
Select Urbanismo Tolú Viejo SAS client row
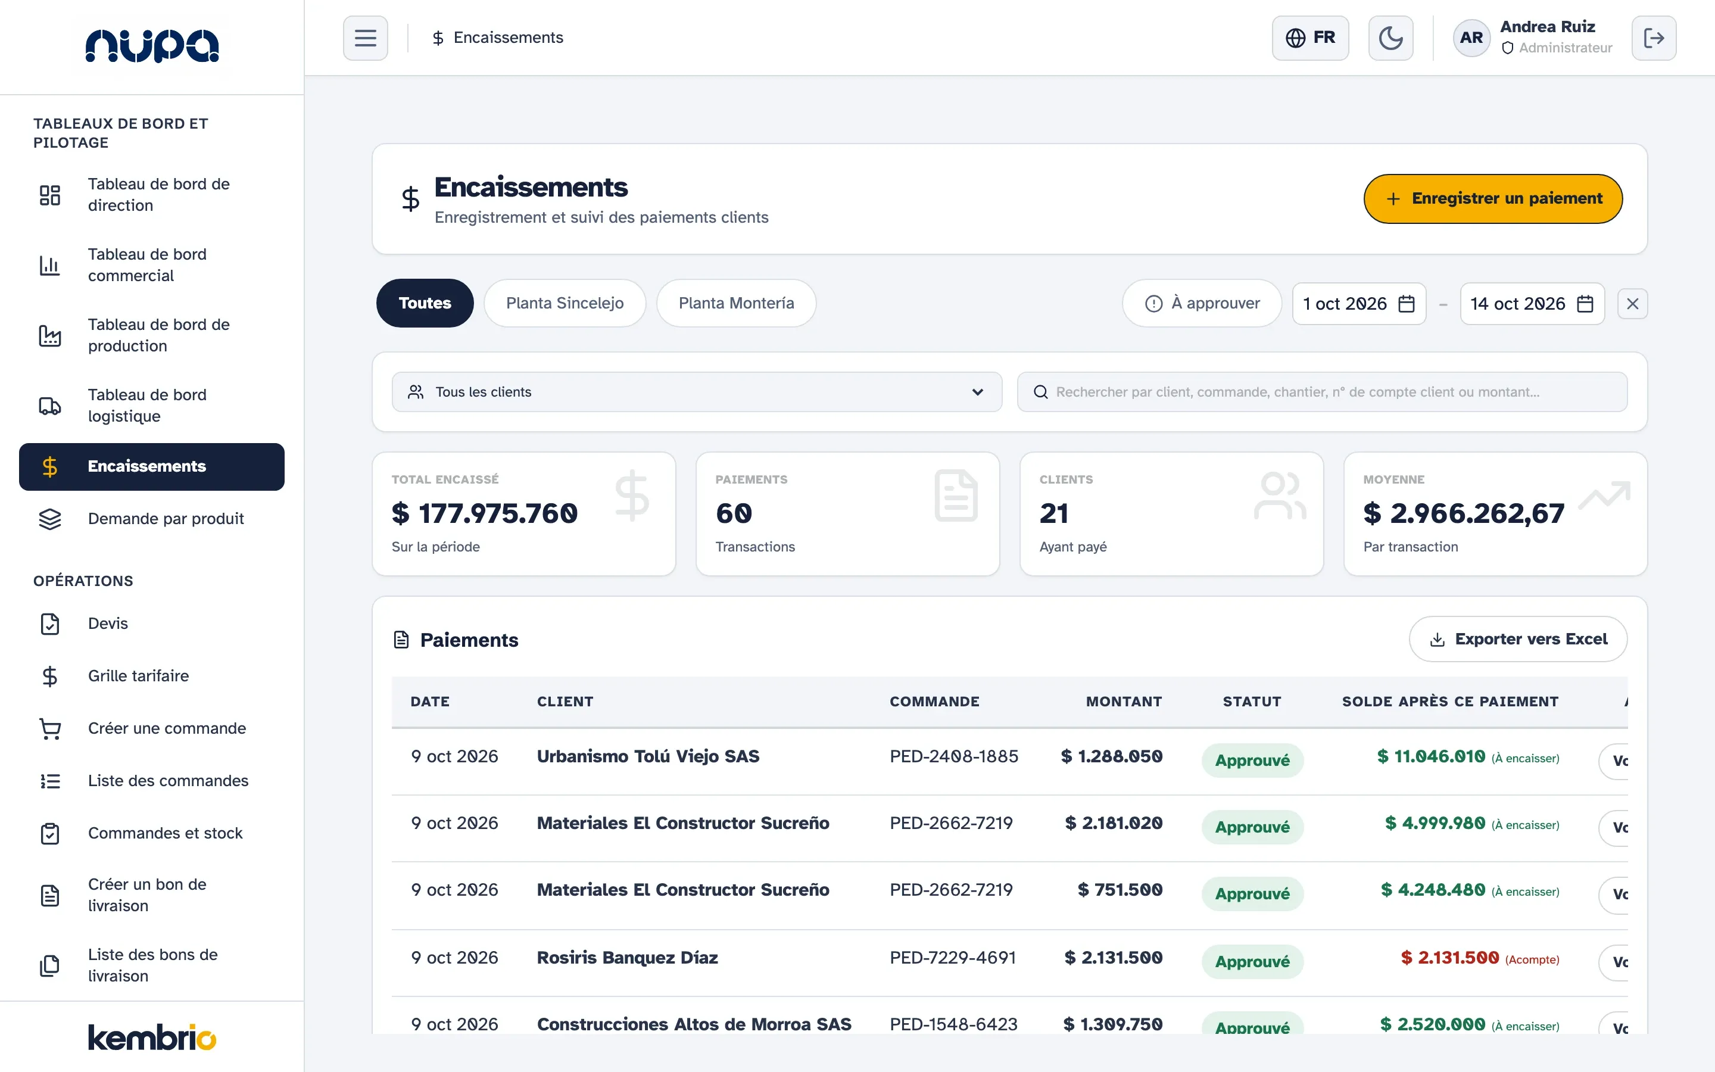1009,761
